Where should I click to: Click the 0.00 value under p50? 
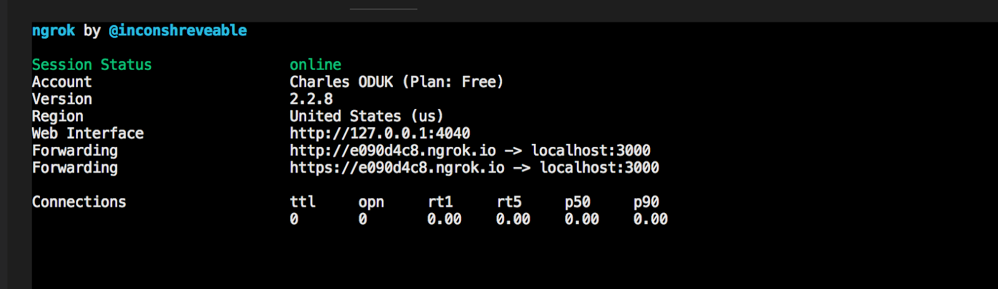[x=582, y=219]
